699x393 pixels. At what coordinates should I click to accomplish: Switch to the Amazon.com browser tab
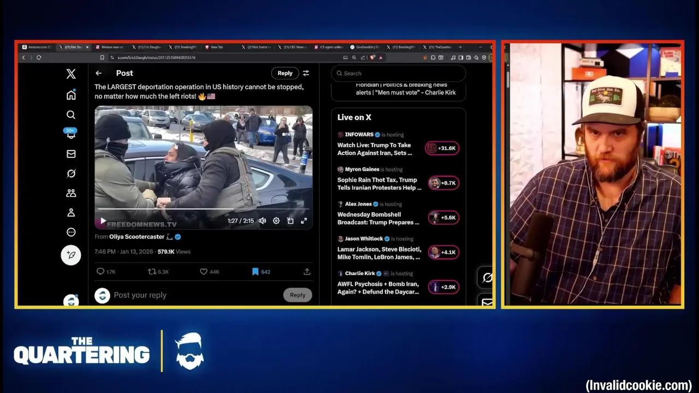click(36, 47)
